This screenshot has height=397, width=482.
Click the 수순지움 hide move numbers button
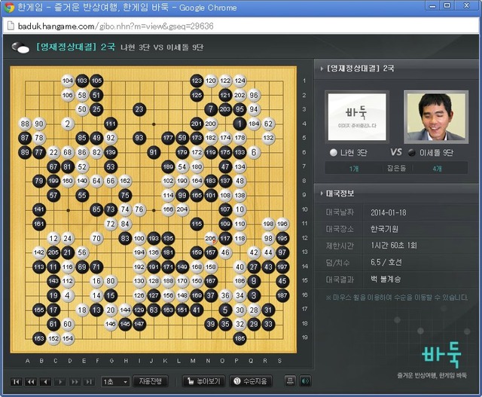(x=251, y=381)
